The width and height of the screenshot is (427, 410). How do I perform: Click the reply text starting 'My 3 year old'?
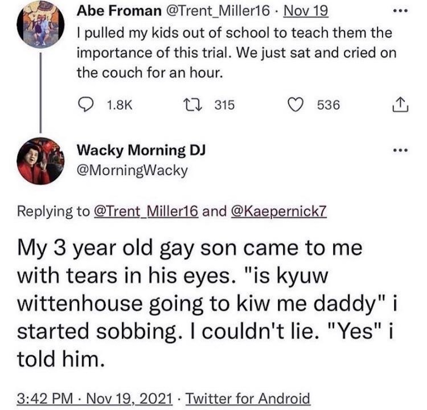pos(206,304)
